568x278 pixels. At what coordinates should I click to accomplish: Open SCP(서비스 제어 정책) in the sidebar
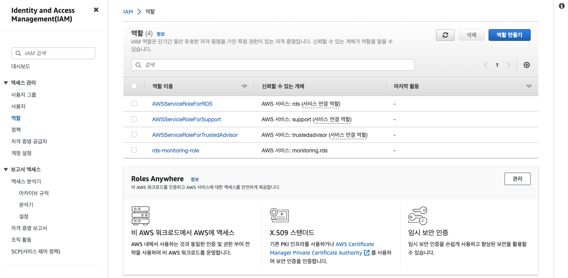coord(36,252)
